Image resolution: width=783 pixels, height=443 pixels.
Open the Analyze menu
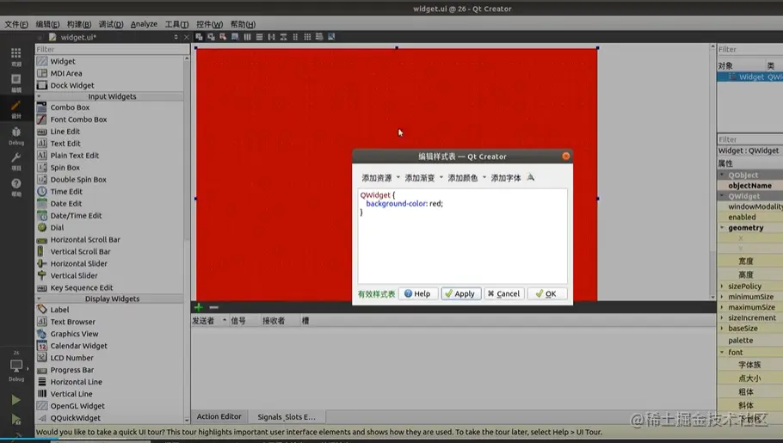click(144, 24)
